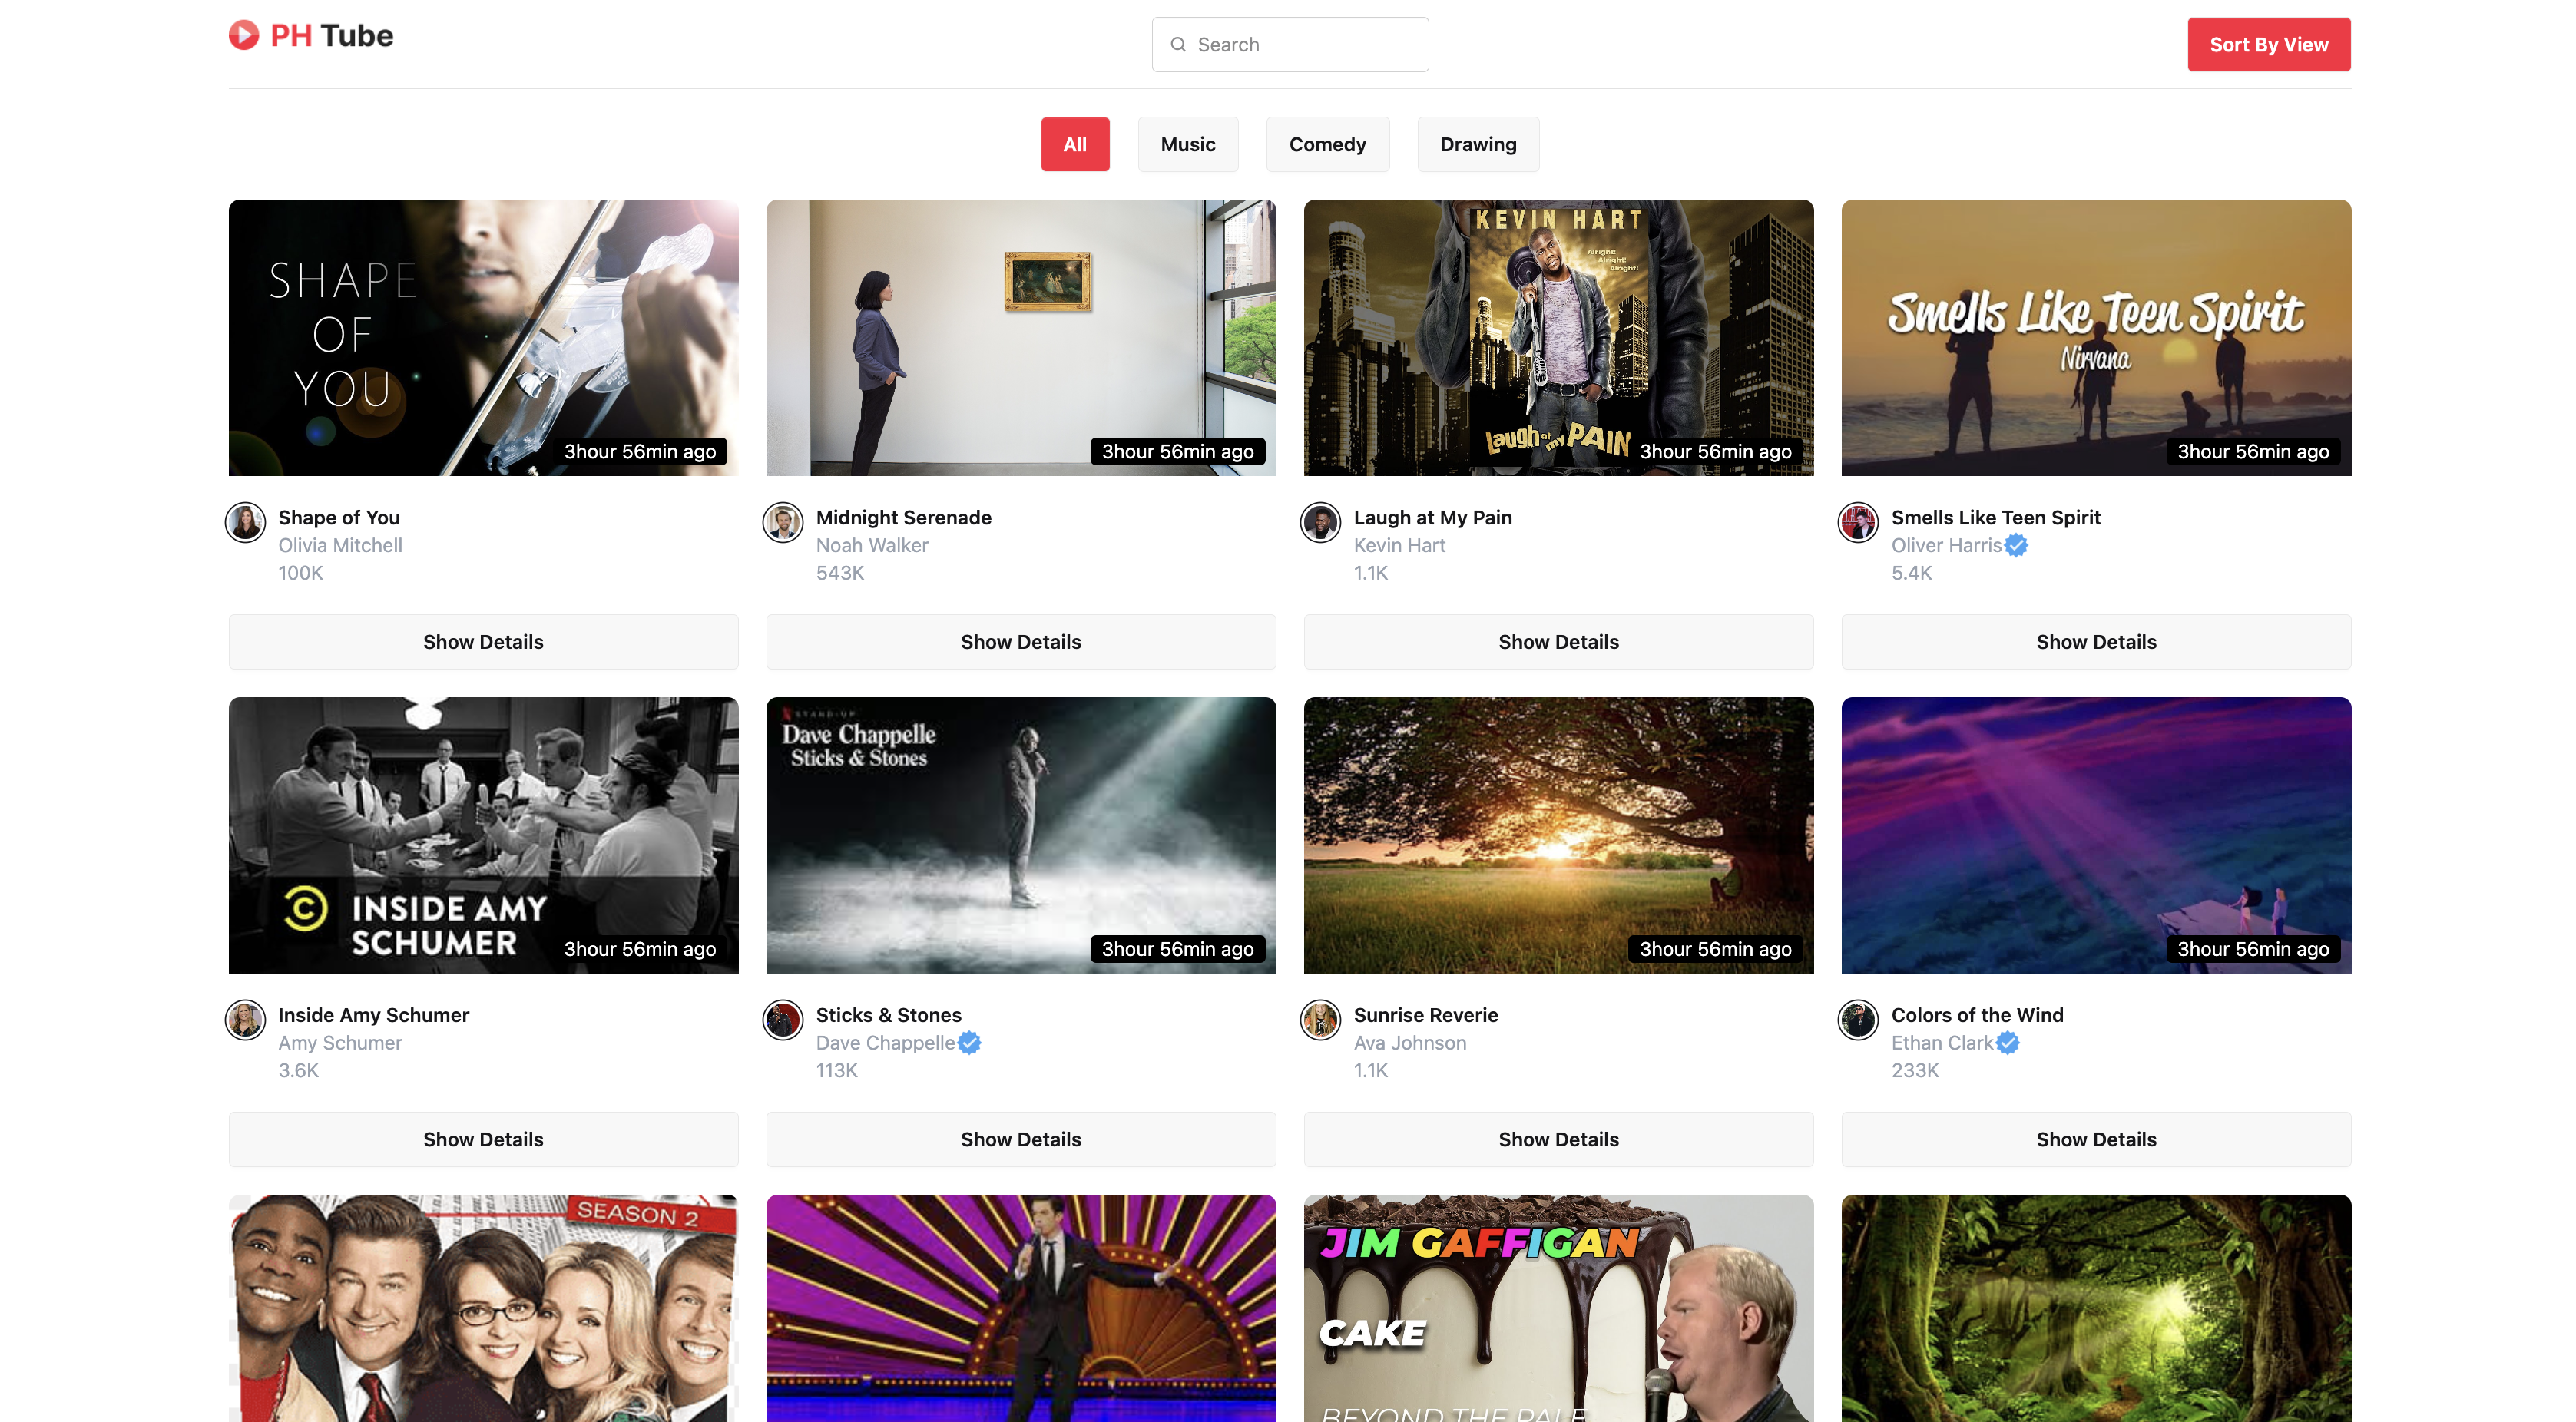Open the Season 2 sitcom cast thumbnail
Image resolution: width=2576 pixels, height=1422 pixels.
pos(483,1308)
